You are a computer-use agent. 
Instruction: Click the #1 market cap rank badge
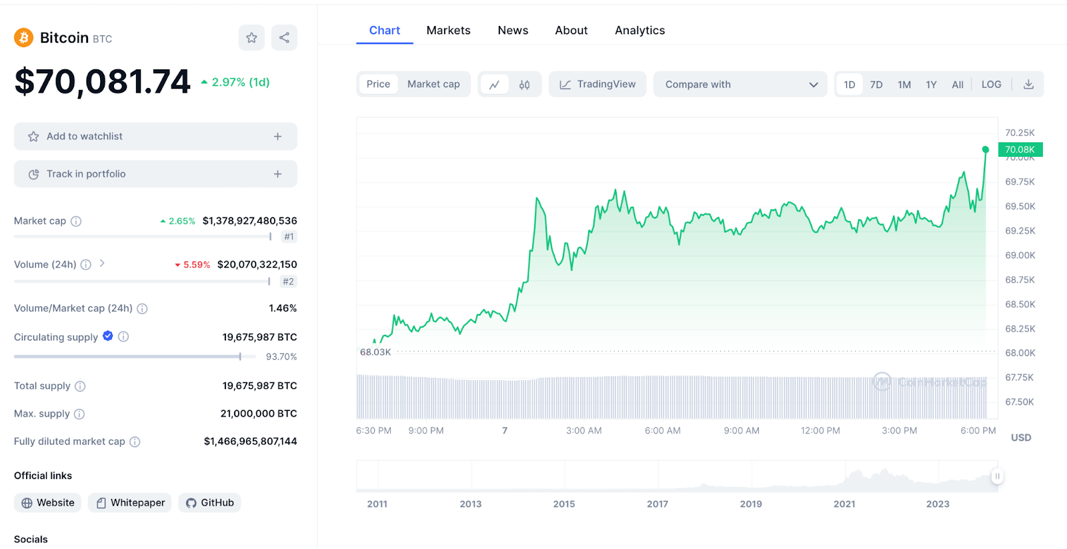(289, 237)
